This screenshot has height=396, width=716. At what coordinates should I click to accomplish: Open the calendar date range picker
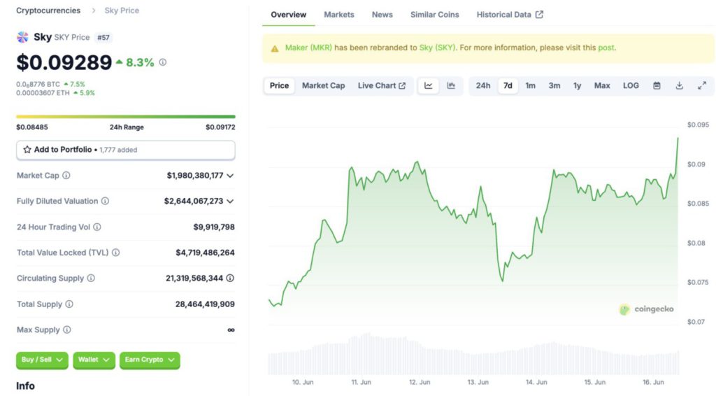pyautogui.click(x=657, y=85)
